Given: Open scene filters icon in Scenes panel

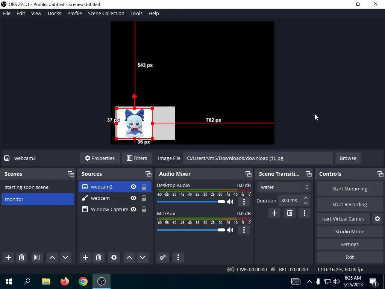Looking at the screenshot, I should tap(37, 257).
